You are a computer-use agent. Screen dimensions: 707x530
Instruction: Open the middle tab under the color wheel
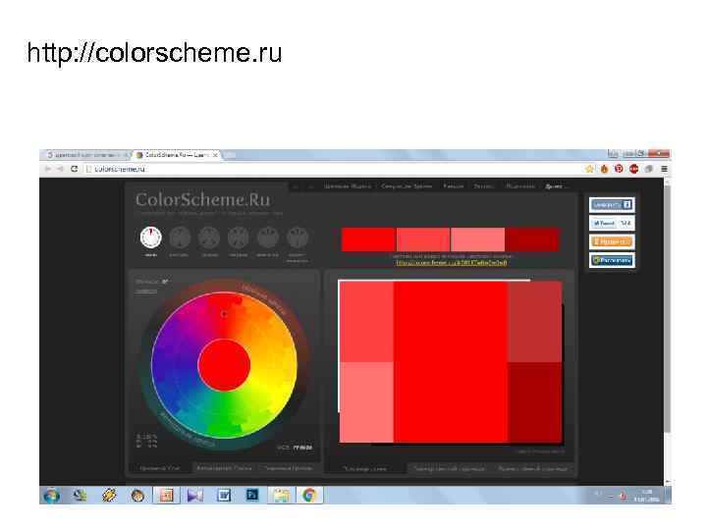224,468
